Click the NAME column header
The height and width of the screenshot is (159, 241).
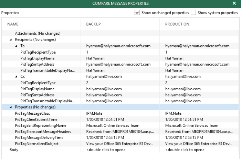tap(13, 24)
